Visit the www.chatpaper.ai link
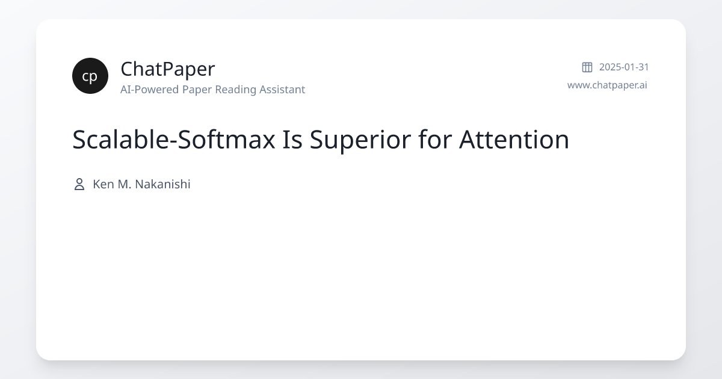722x379 pixels. click(607, 85)
